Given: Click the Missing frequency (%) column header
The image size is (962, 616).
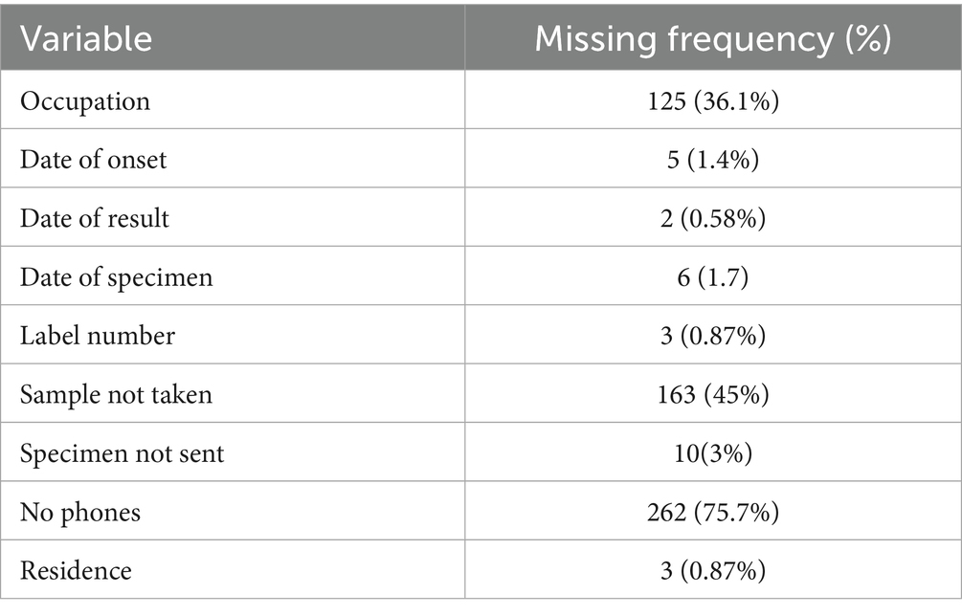Looking at the screenshot, I should point(713,39).
